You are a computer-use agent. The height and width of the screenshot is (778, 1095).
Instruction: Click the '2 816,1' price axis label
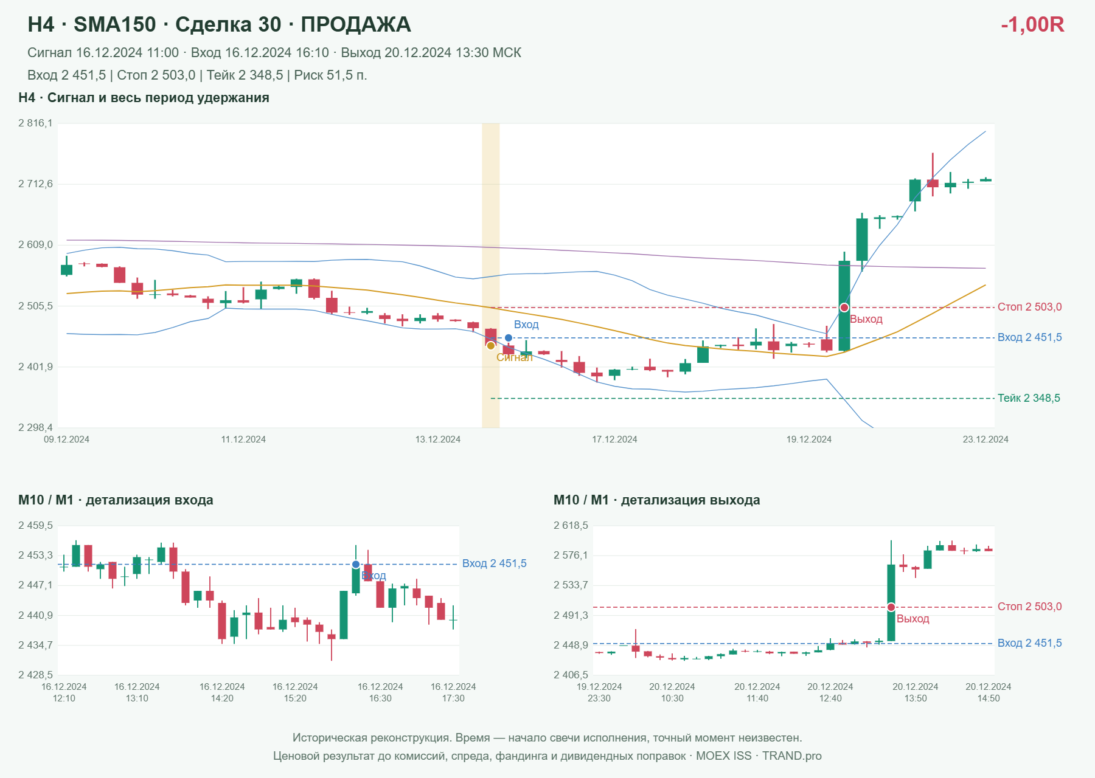coord(35,123)
